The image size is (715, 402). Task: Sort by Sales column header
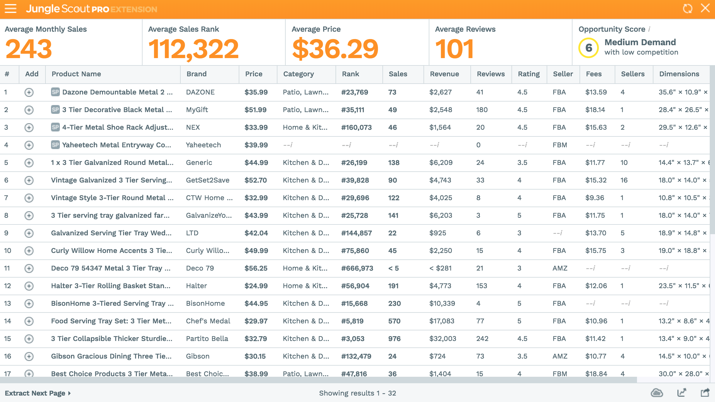pyautogui.click(x=398, y=74)
